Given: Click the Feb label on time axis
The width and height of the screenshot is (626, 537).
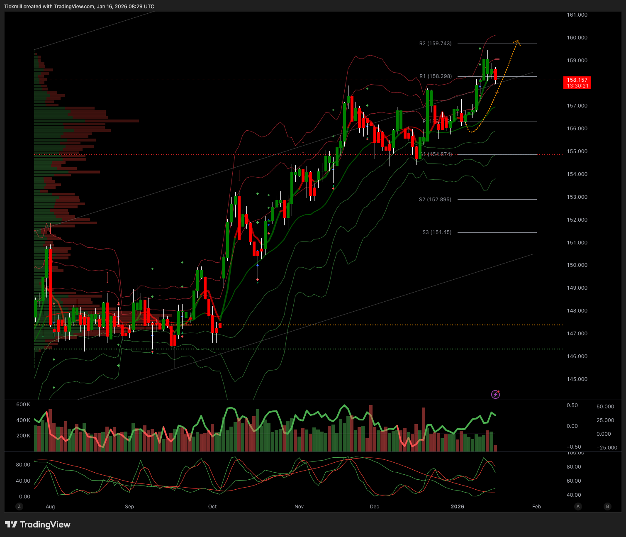Looking at the screenshot, I should point(536,506).
